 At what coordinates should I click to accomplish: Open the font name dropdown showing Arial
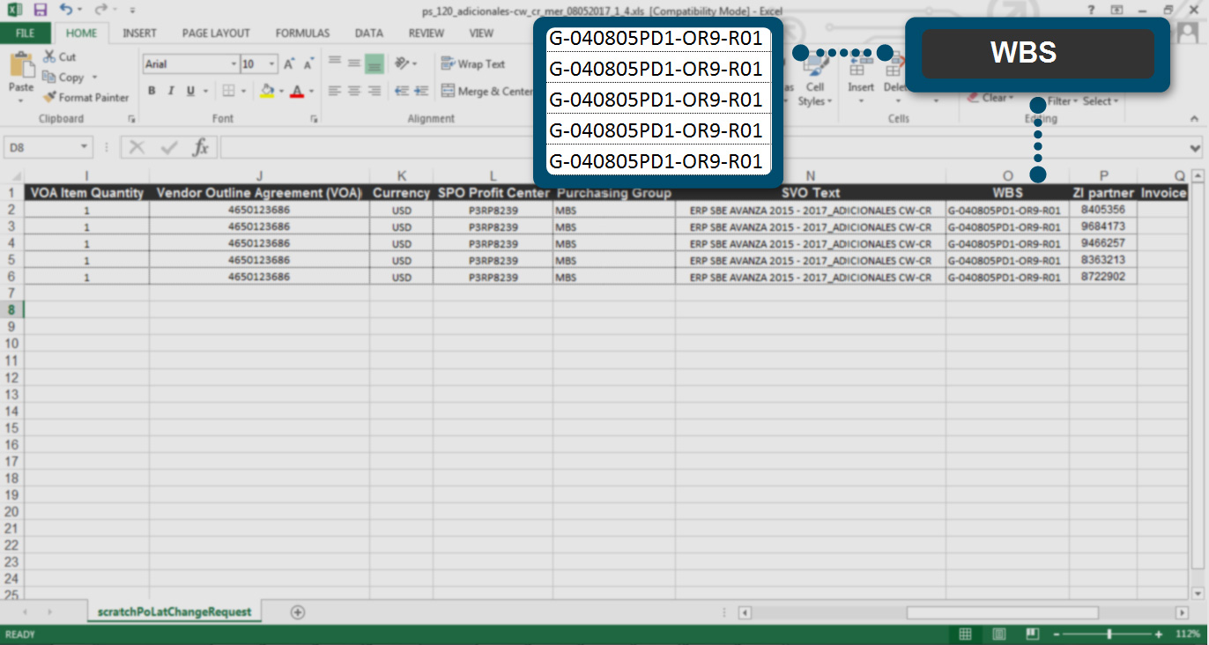pos(234,64)
